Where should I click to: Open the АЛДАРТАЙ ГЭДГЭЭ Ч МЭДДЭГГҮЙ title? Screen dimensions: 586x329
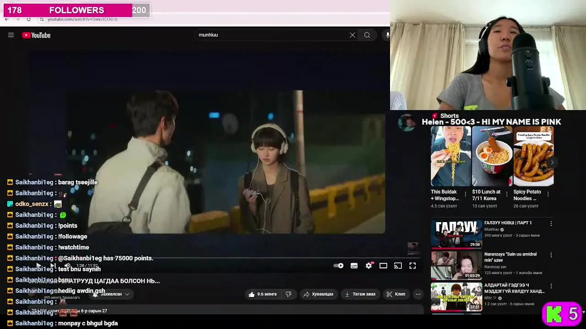pyautogui.click(x=515, y=288)
